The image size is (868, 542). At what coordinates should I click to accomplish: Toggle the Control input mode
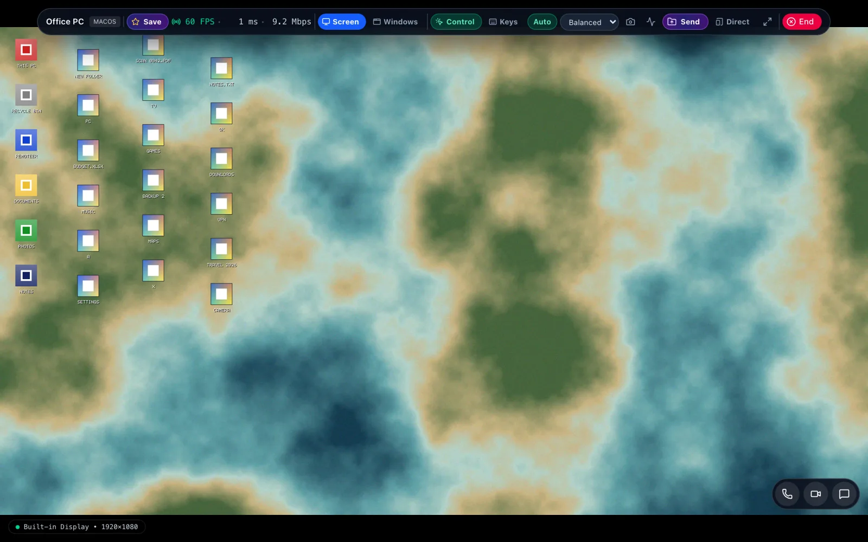click(456, 22)
